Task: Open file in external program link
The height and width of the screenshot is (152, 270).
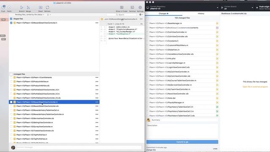Action: point(255,87)
